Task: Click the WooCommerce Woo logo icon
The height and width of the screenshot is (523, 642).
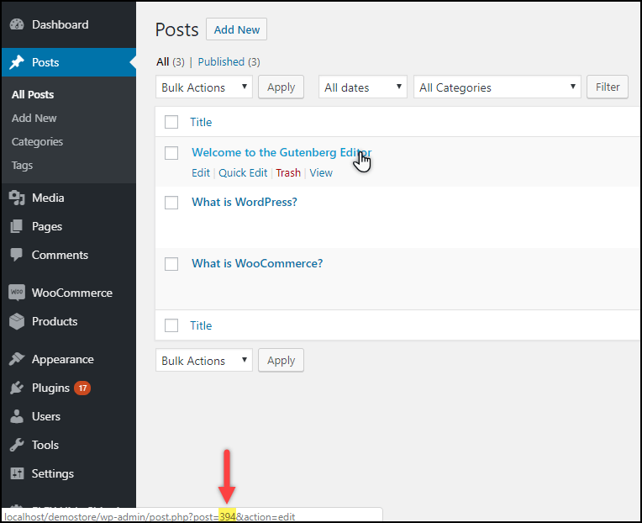Action: click(17, 293)
